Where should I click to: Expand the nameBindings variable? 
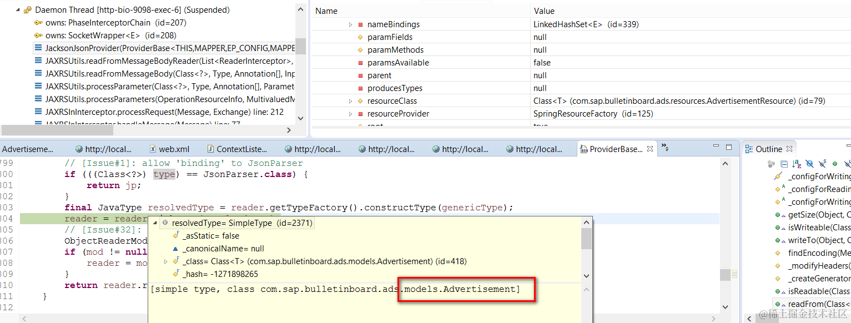pyautogui.click(x=350, y=24)
